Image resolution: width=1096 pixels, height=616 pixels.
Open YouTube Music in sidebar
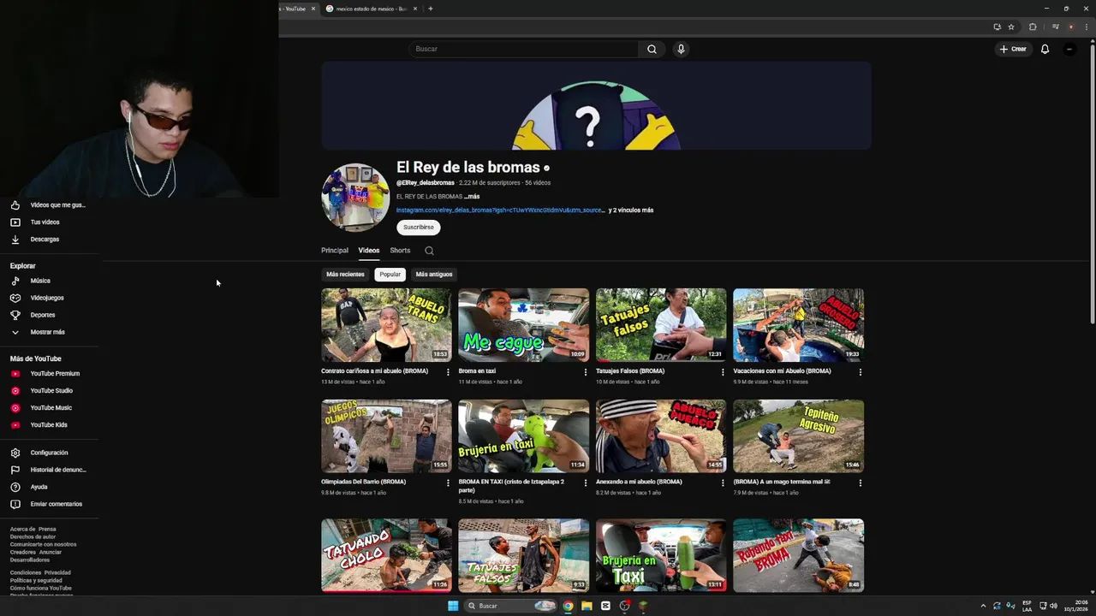(x=51, y=407)
